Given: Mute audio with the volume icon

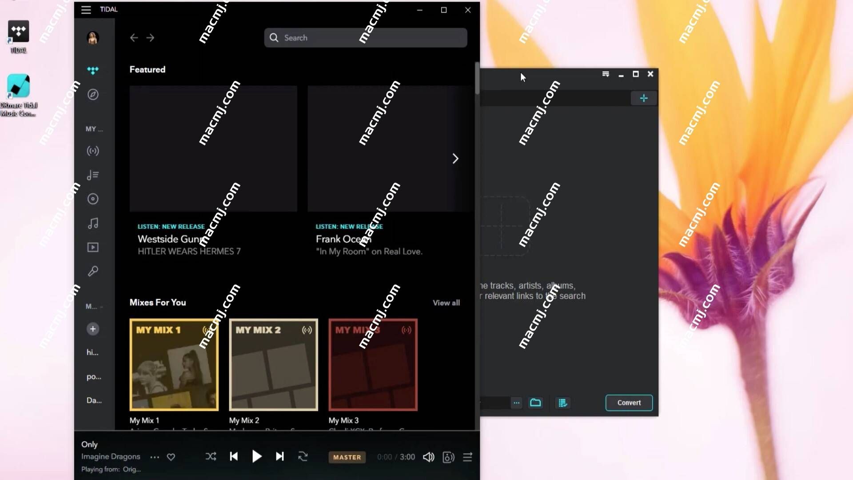Looking at the screenshot, I should pos(429,457).
